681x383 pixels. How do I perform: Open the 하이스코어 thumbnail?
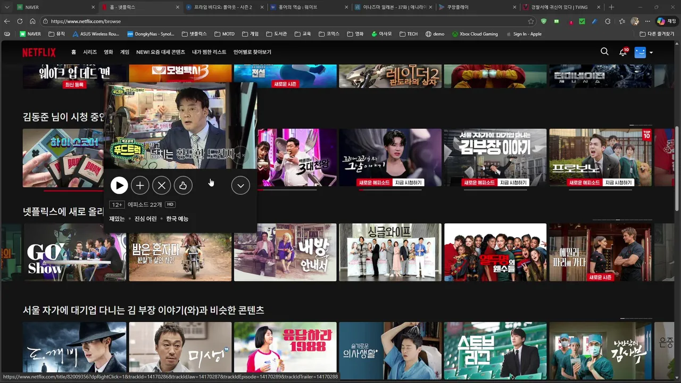[63, 157]
